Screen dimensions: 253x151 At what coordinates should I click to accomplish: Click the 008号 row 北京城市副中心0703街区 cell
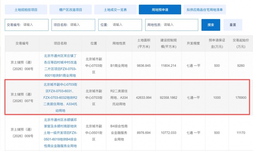pos(94,66)
